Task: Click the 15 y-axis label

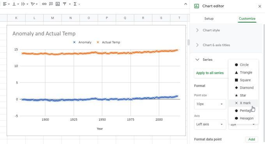Action: pyautogui.click(x=16, y=49)
